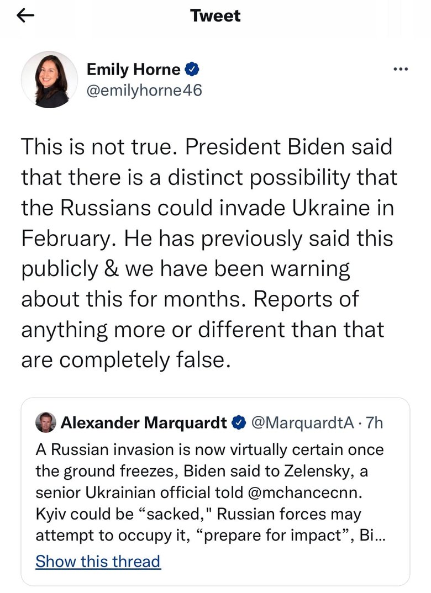Click the Emily Horne display name
431x593 pixels.
pyautogui.click(x=134, y=69)
